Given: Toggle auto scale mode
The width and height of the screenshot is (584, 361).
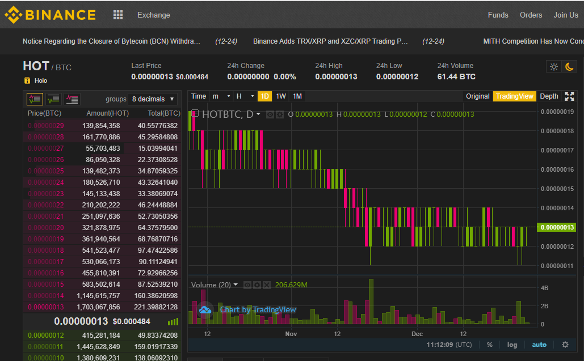Looking at the screenshot, I should click(539, 345).
